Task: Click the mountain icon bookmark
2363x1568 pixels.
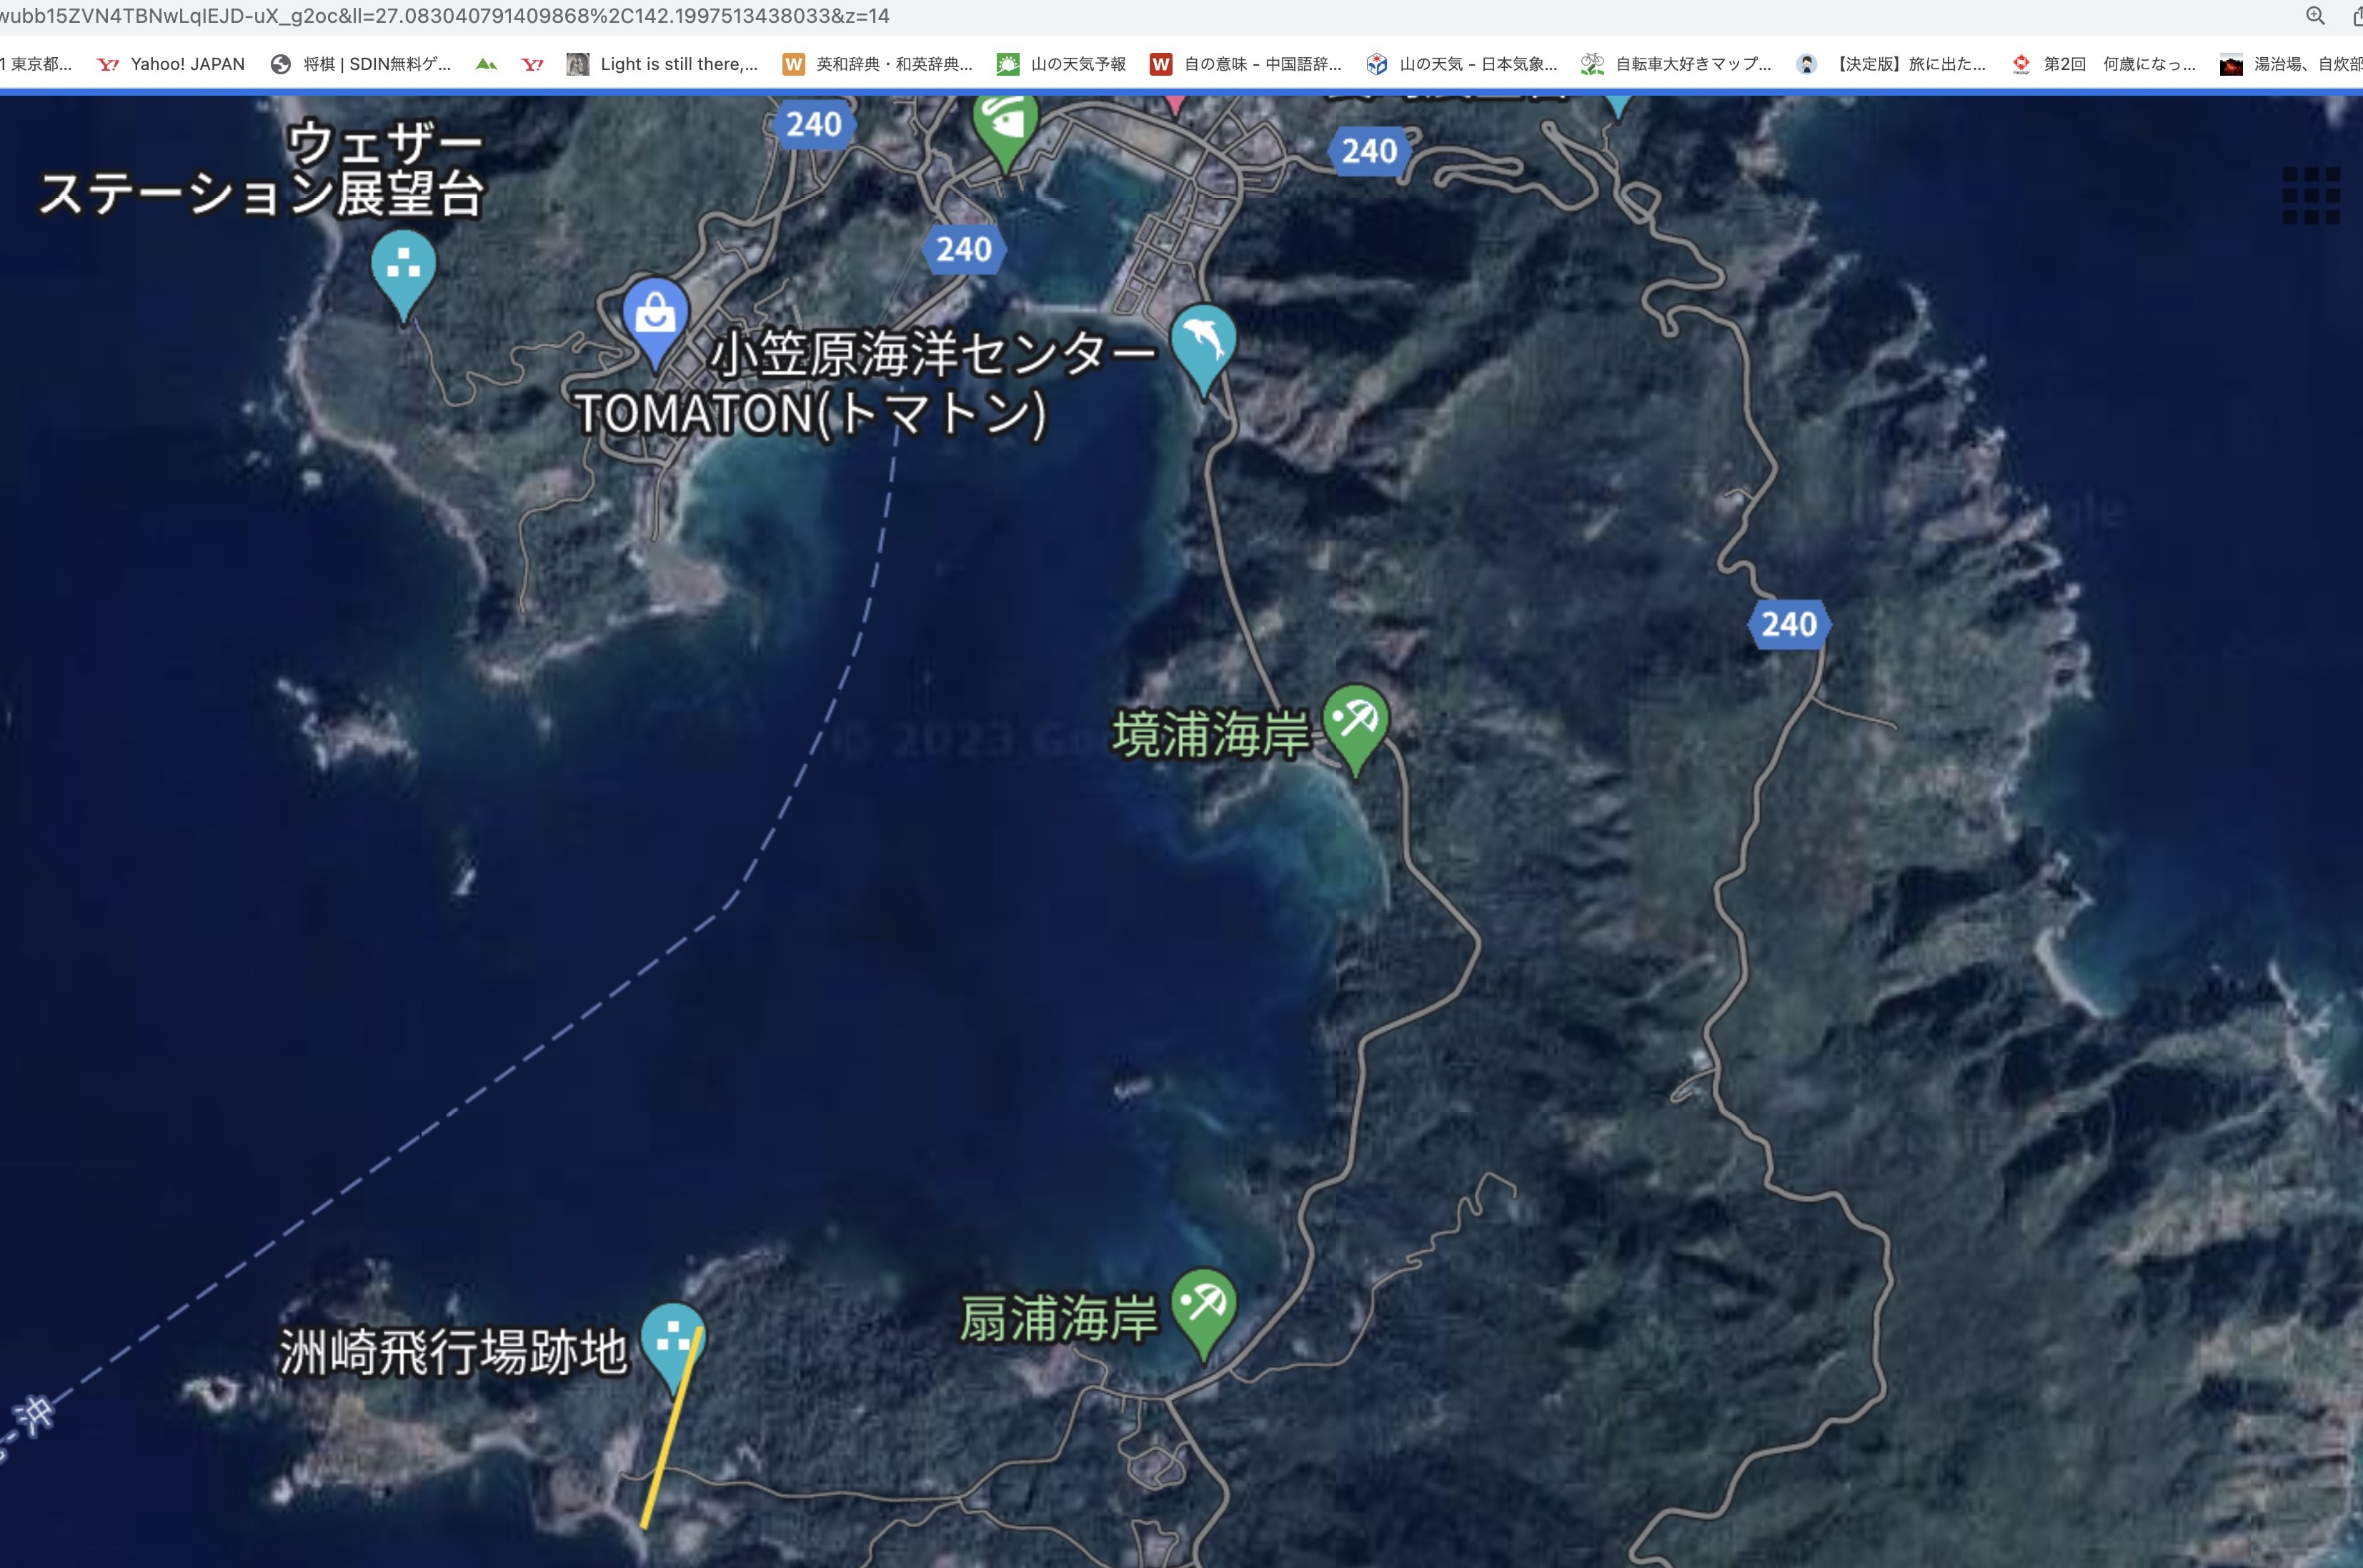Action: pos(486,64)
